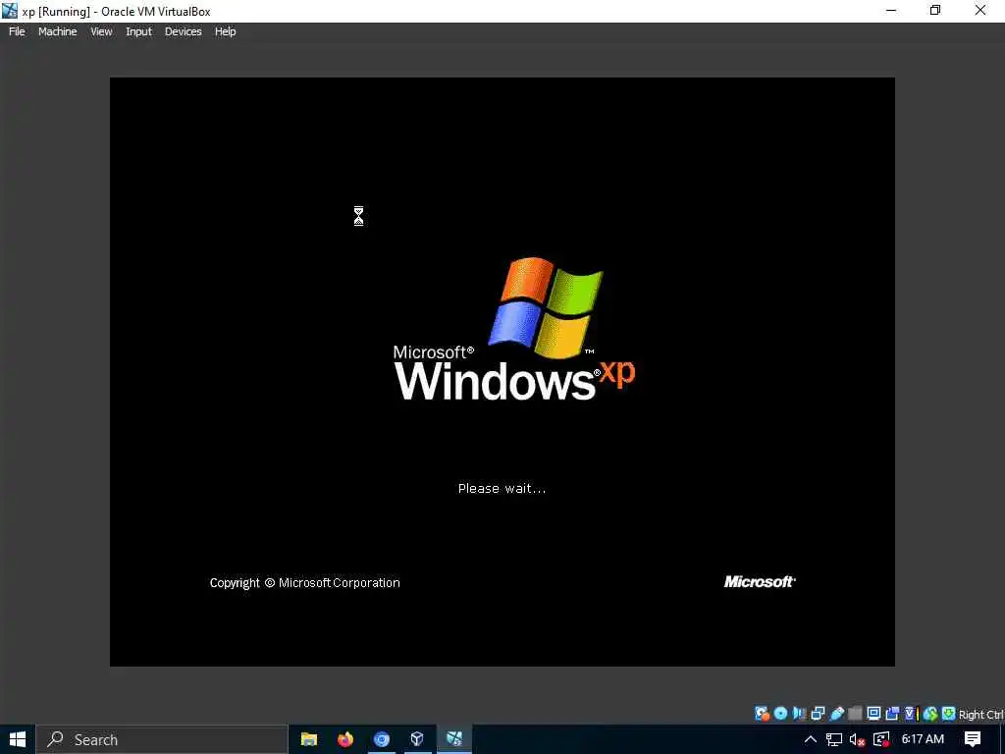1005x754 pixels.
Task: Launch Firefox from the taskbar
Action: click(x=345, y=739)
